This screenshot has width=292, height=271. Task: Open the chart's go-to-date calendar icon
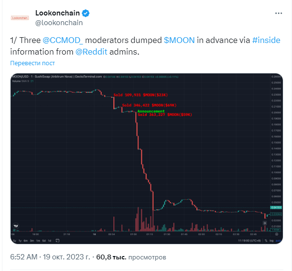[x=57, y=241]
